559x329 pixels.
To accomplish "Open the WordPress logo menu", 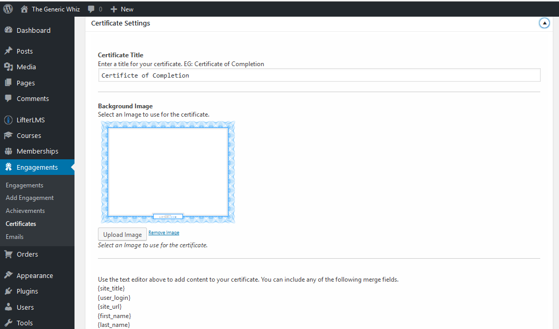I will pos(8,9).
